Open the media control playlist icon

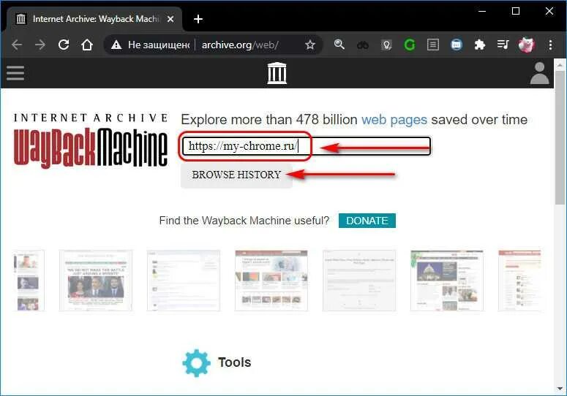click(x=503, y=45)
